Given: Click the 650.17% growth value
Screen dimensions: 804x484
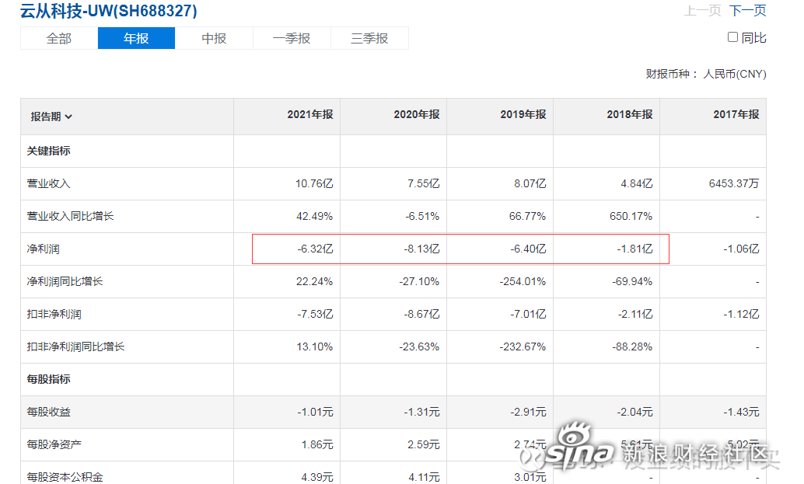Looking at the screenshot, I should 631,216.
